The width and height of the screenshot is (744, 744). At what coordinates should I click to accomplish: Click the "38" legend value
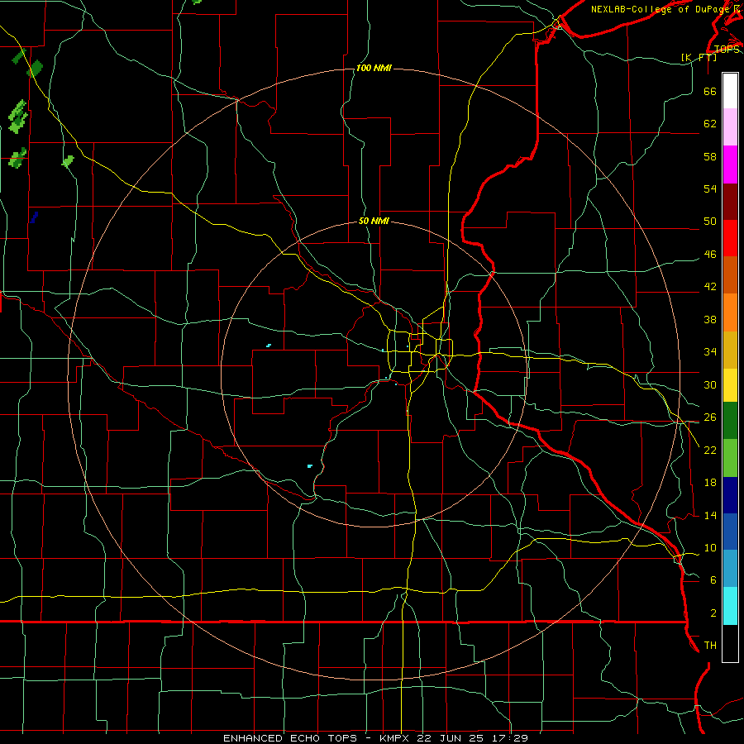point(710,320)
